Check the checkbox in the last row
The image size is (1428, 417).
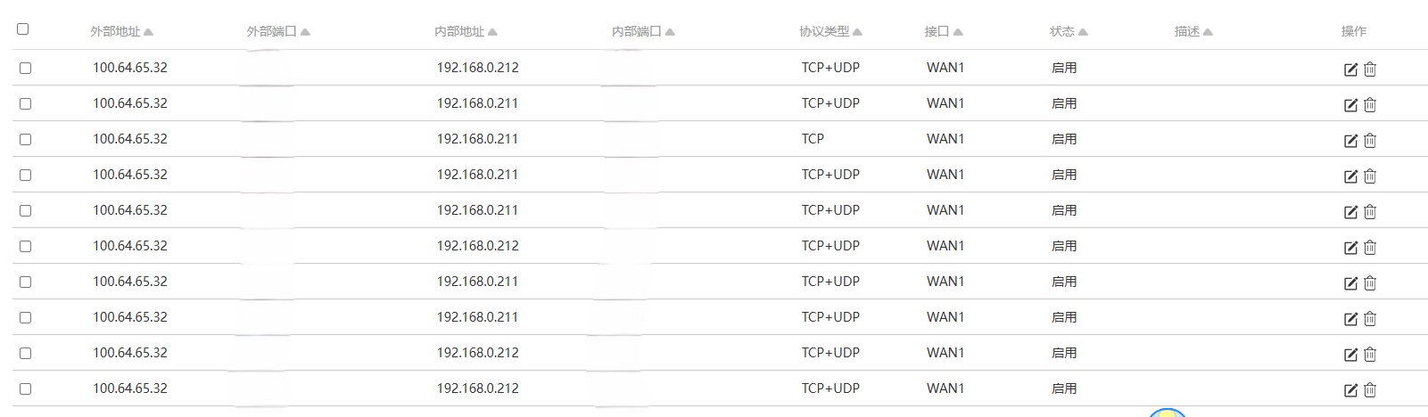(26, 388)
